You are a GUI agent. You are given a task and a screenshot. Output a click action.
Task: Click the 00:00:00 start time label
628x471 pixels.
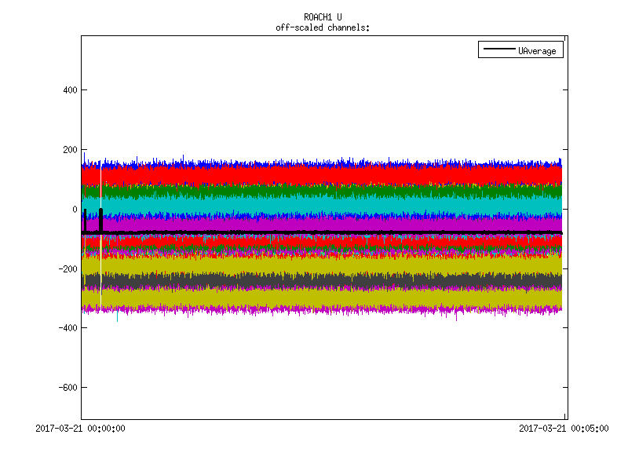coord(81,429)
